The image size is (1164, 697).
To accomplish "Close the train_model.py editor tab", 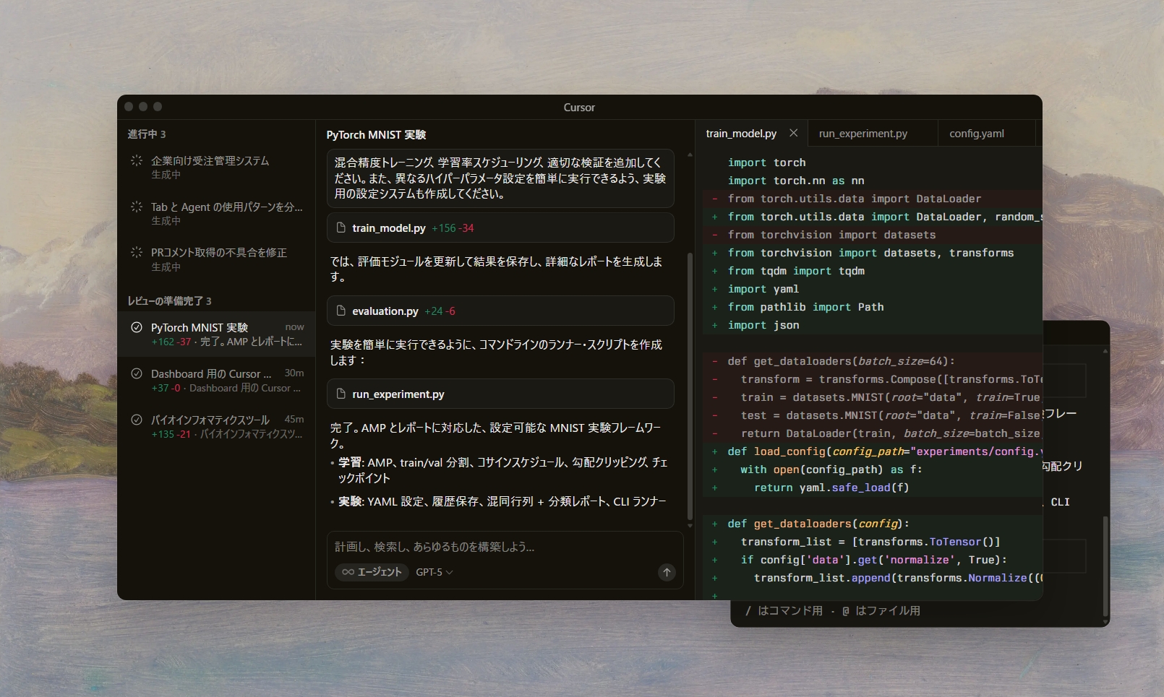I will [x=793, y=133].
